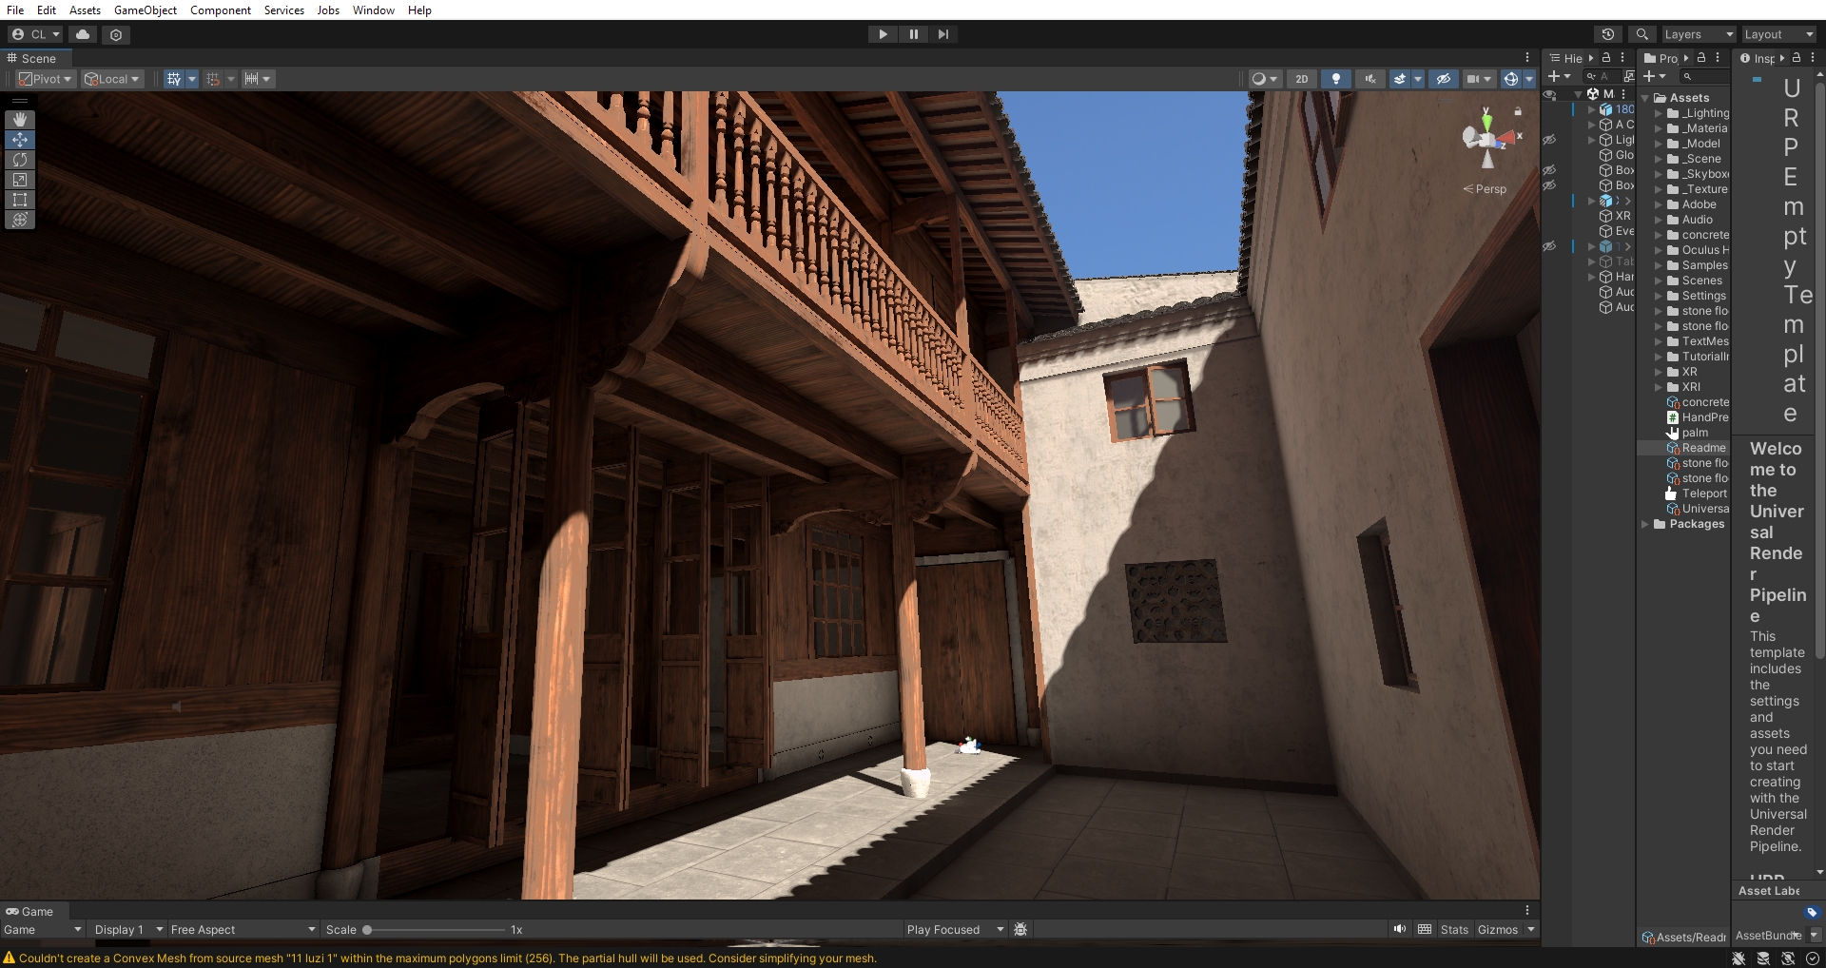The height and width of the screenshot is (968, 1826).
Task: Select the Rect tool in scene tools
Action: coord(20,200)
